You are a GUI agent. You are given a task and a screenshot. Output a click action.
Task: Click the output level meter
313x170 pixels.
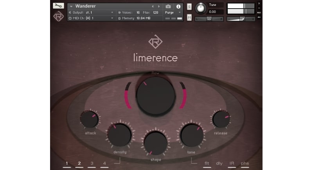point(241,9)
